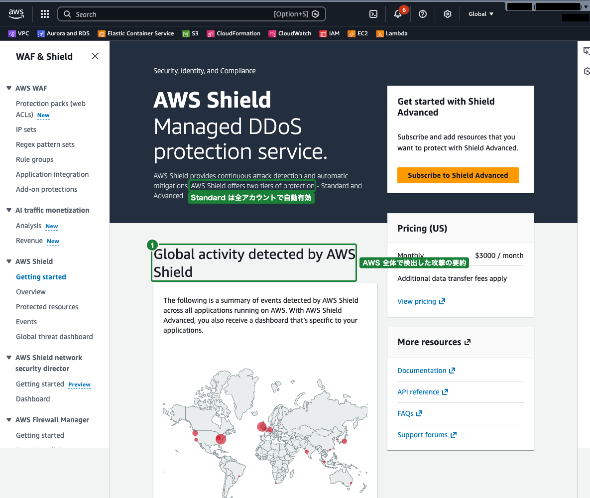Click the AWS logo home icon
Screen dimensions: 590x498
coord(16,14)
